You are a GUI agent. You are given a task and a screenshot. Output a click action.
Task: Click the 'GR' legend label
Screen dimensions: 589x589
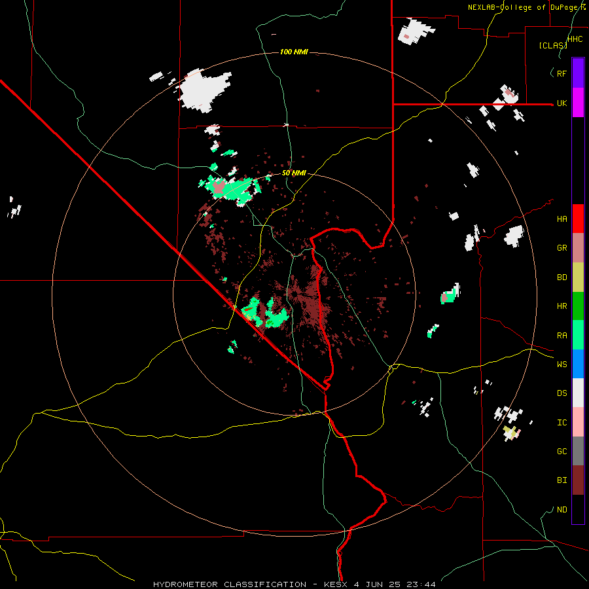click(562, 248)
